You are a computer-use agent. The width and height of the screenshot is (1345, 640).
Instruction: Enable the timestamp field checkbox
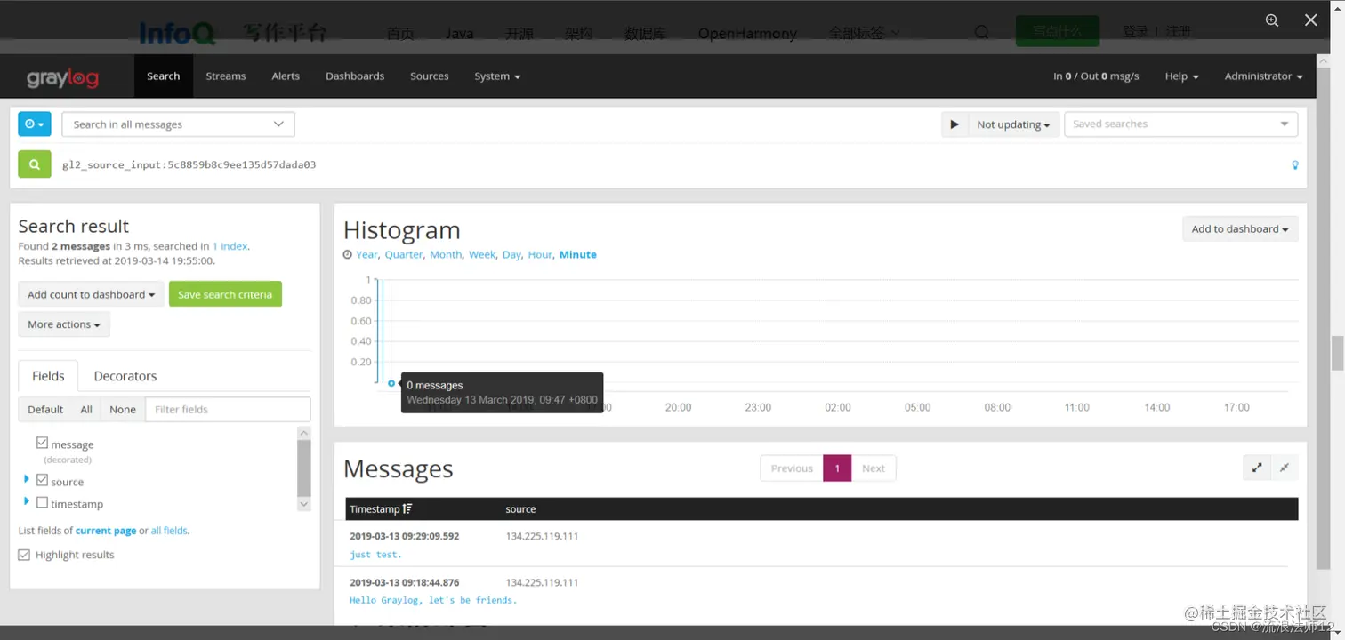42,502
